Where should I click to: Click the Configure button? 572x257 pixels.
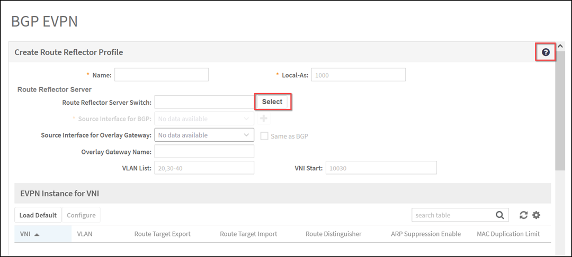coord(81,215)
